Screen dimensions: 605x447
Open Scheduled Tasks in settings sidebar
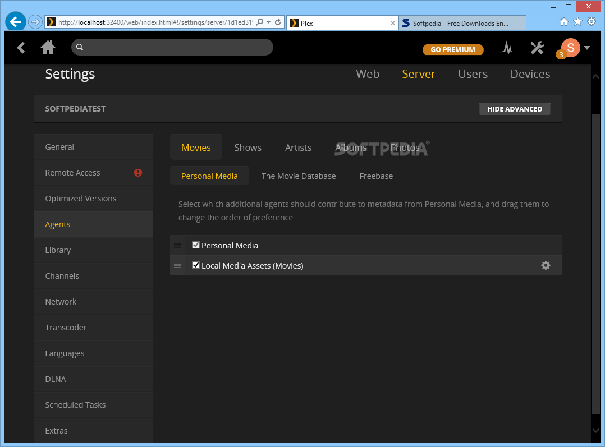pyautogui.click(x=94, y=405)
